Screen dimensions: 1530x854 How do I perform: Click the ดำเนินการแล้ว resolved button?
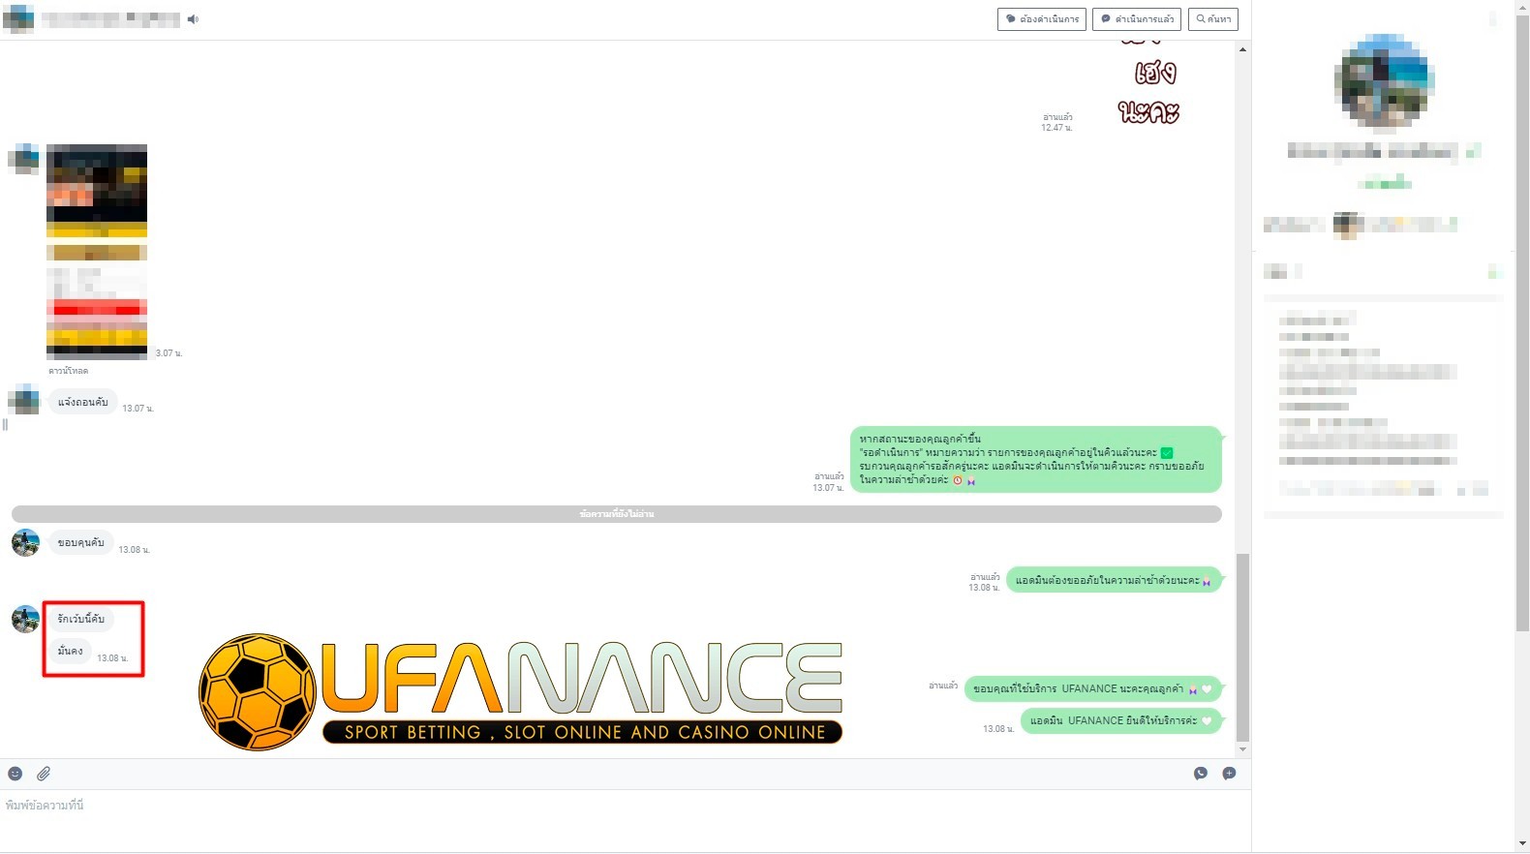(x=1137, y=19)
